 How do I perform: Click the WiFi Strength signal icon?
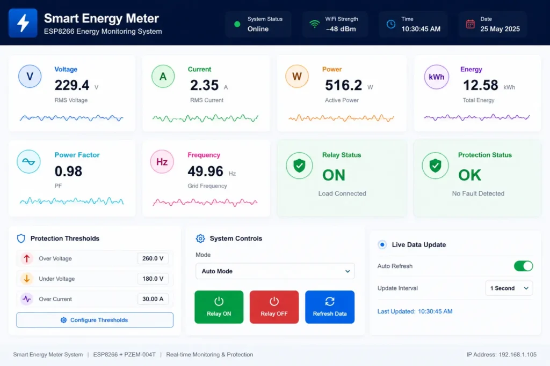[315, 24]
